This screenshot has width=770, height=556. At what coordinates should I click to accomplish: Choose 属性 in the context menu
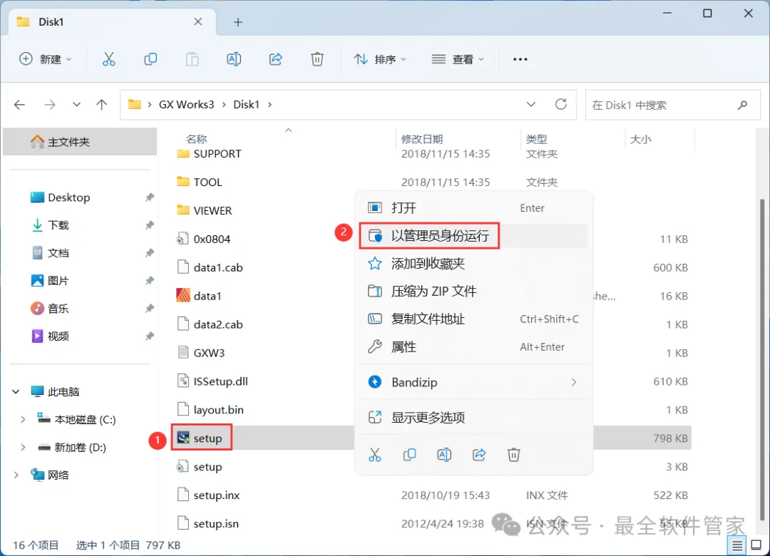pyautogui.click(x=474, y=346)
